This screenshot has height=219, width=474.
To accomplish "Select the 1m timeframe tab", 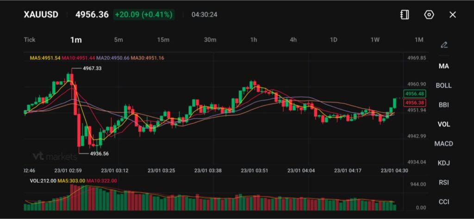I will coord(76,40).
